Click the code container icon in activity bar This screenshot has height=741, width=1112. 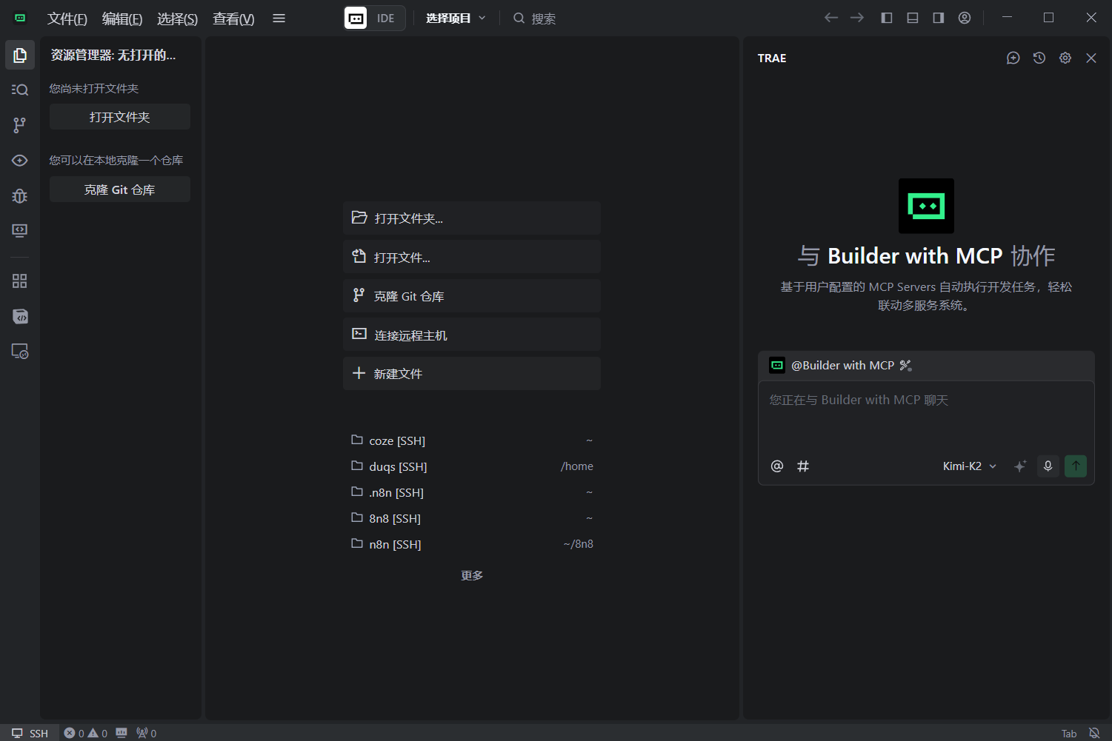click(x=20, y=316)
